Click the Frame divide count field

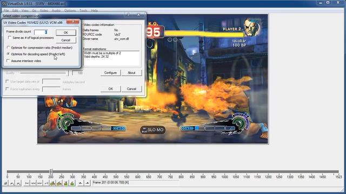click(41, 32)
